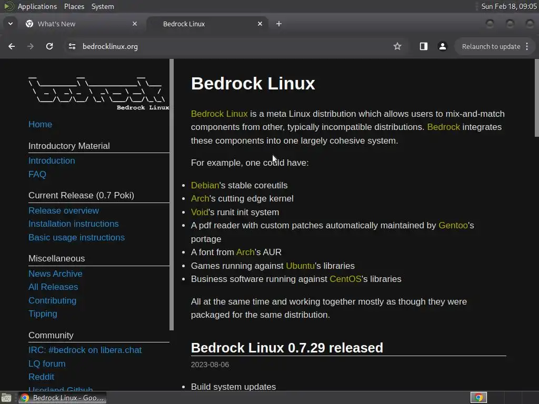Close the What's New tab
Viewport: 539px width, 404px height.
[135, 24]
